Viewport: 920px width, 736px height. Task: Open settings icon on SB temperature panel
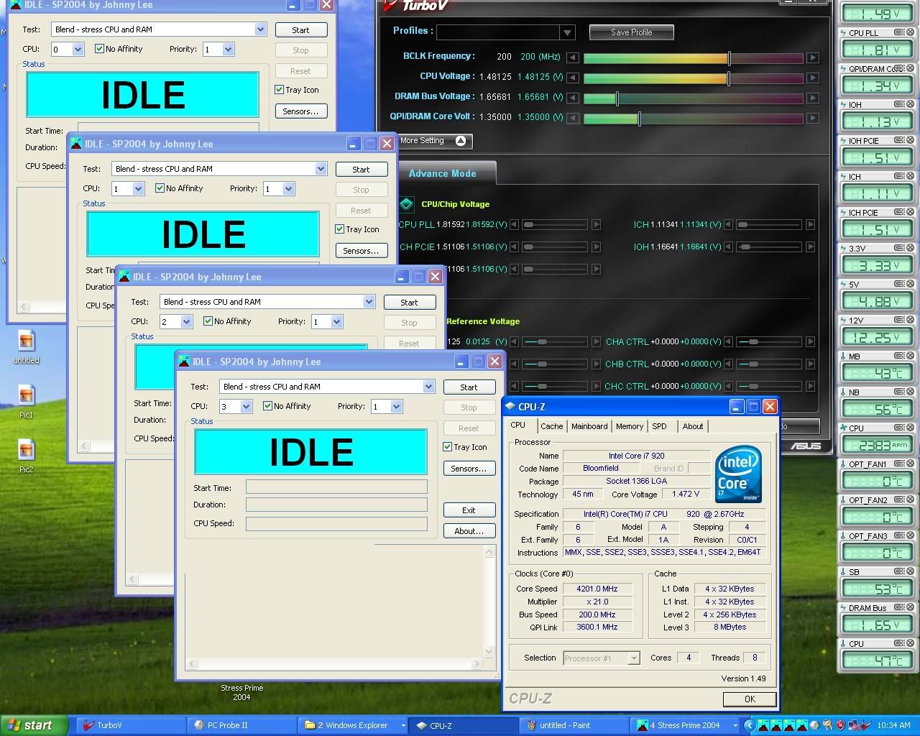[899, 571]
